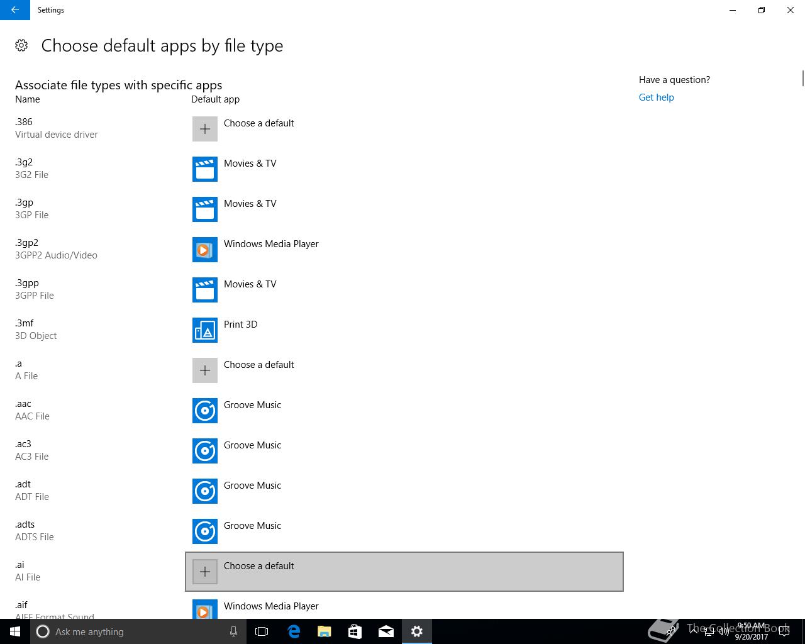This screenshot has height=644, width=805.
Task: Click the Print 3D icon for .3mf
Action: pos(205,330)
